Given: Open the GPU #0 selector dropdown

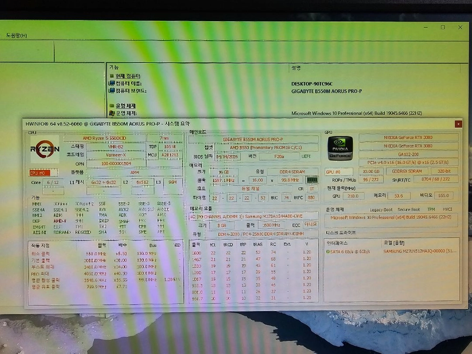Looking at the screenshot, I should [x=338, y=172].
